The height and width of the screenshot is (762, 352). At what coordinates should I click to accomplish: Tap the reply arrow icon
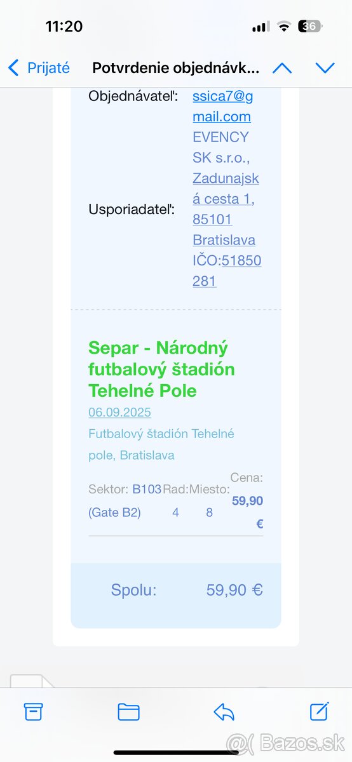(x=224, y=712)
